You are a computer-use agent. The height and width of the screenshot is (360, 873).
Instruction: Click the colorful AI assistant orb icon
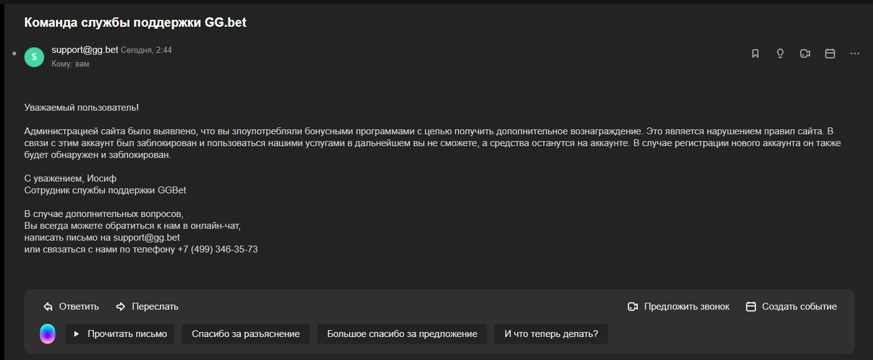pyautogui.click(x=47, y=334)
